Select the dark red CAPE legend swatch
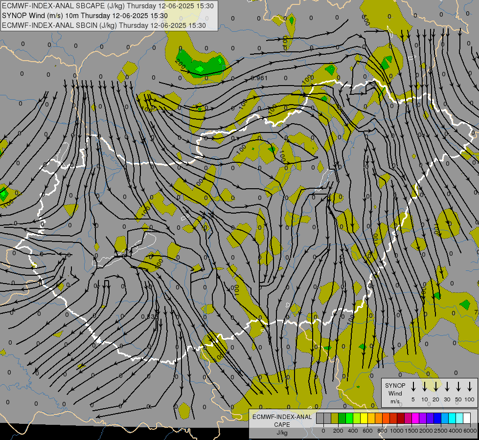The height and width of the screenshot is (440, 479). (401, 418)
